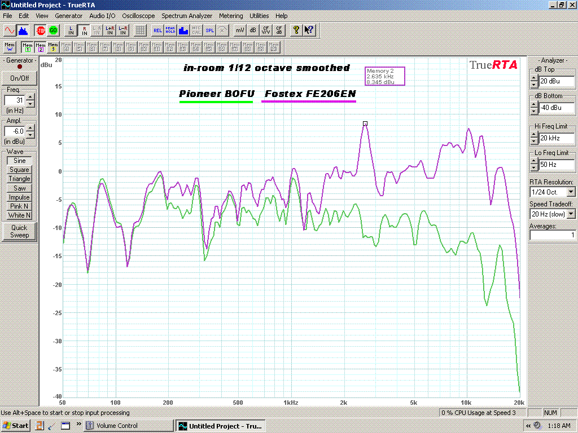Expand the quick launch chevron

78,424
